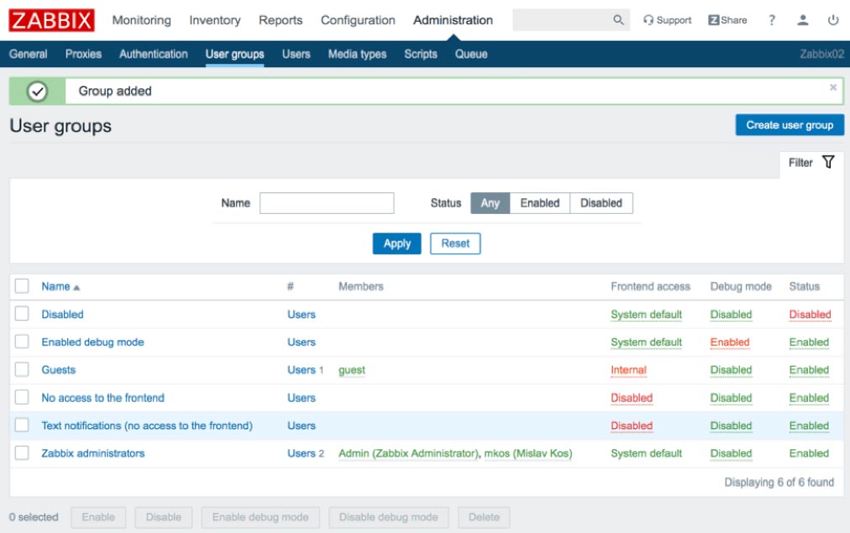Check the Guests row checkbox
The height and width of the screenshot is (533, 850).
tap(22, 369)
